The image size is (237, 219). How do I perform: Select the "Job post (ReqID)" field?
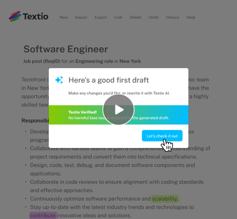pos(42,61)
